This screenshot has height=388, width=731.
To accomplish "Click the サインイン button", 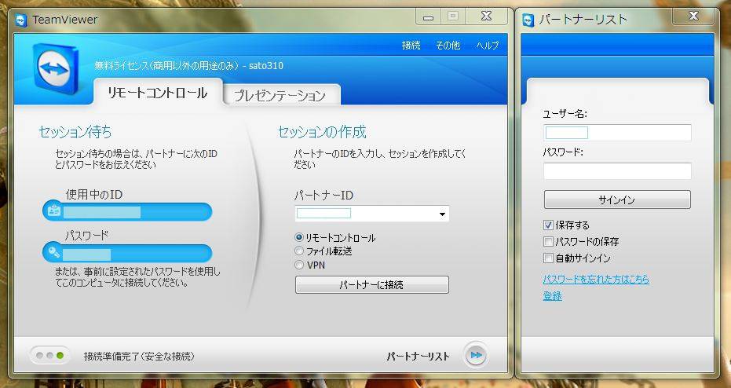I will pos(617,199).
